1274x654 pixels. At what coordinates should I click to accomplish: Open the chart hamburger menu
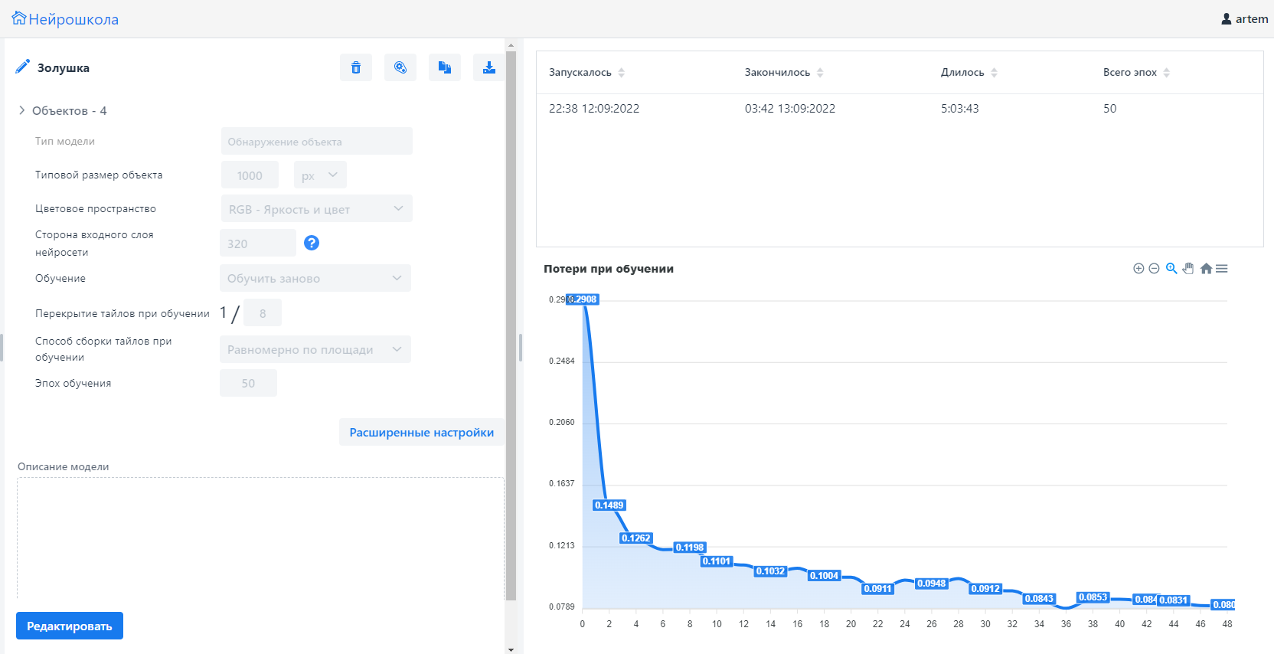[x=1222, y=269]
